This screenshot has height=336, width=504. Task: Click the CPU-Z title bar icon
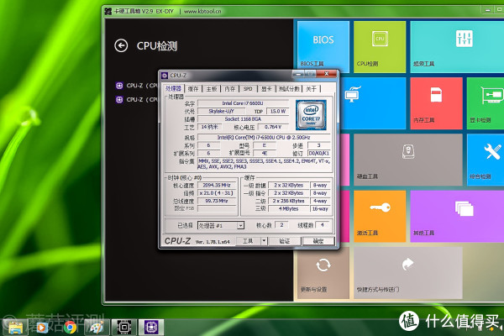(165, 76)
